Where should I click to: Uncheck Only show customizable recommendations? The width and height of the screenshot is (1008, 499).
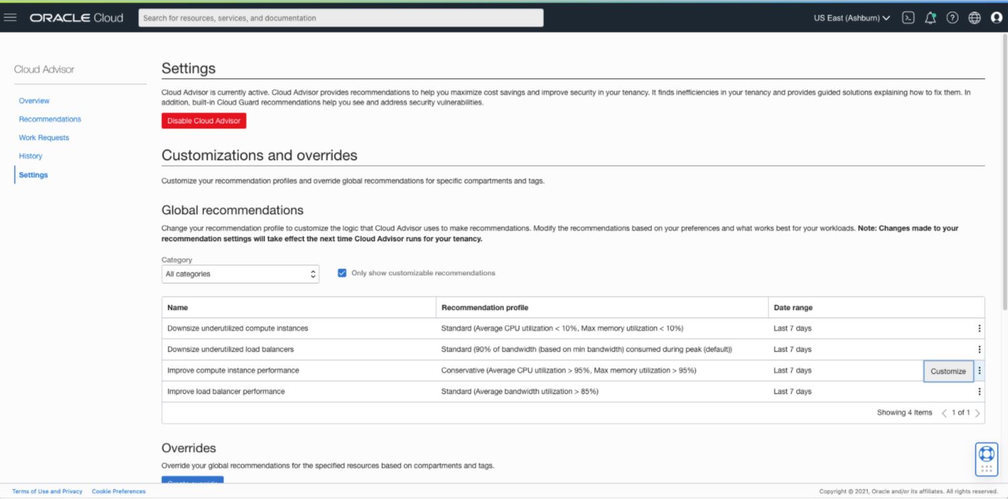pos(342,273)
